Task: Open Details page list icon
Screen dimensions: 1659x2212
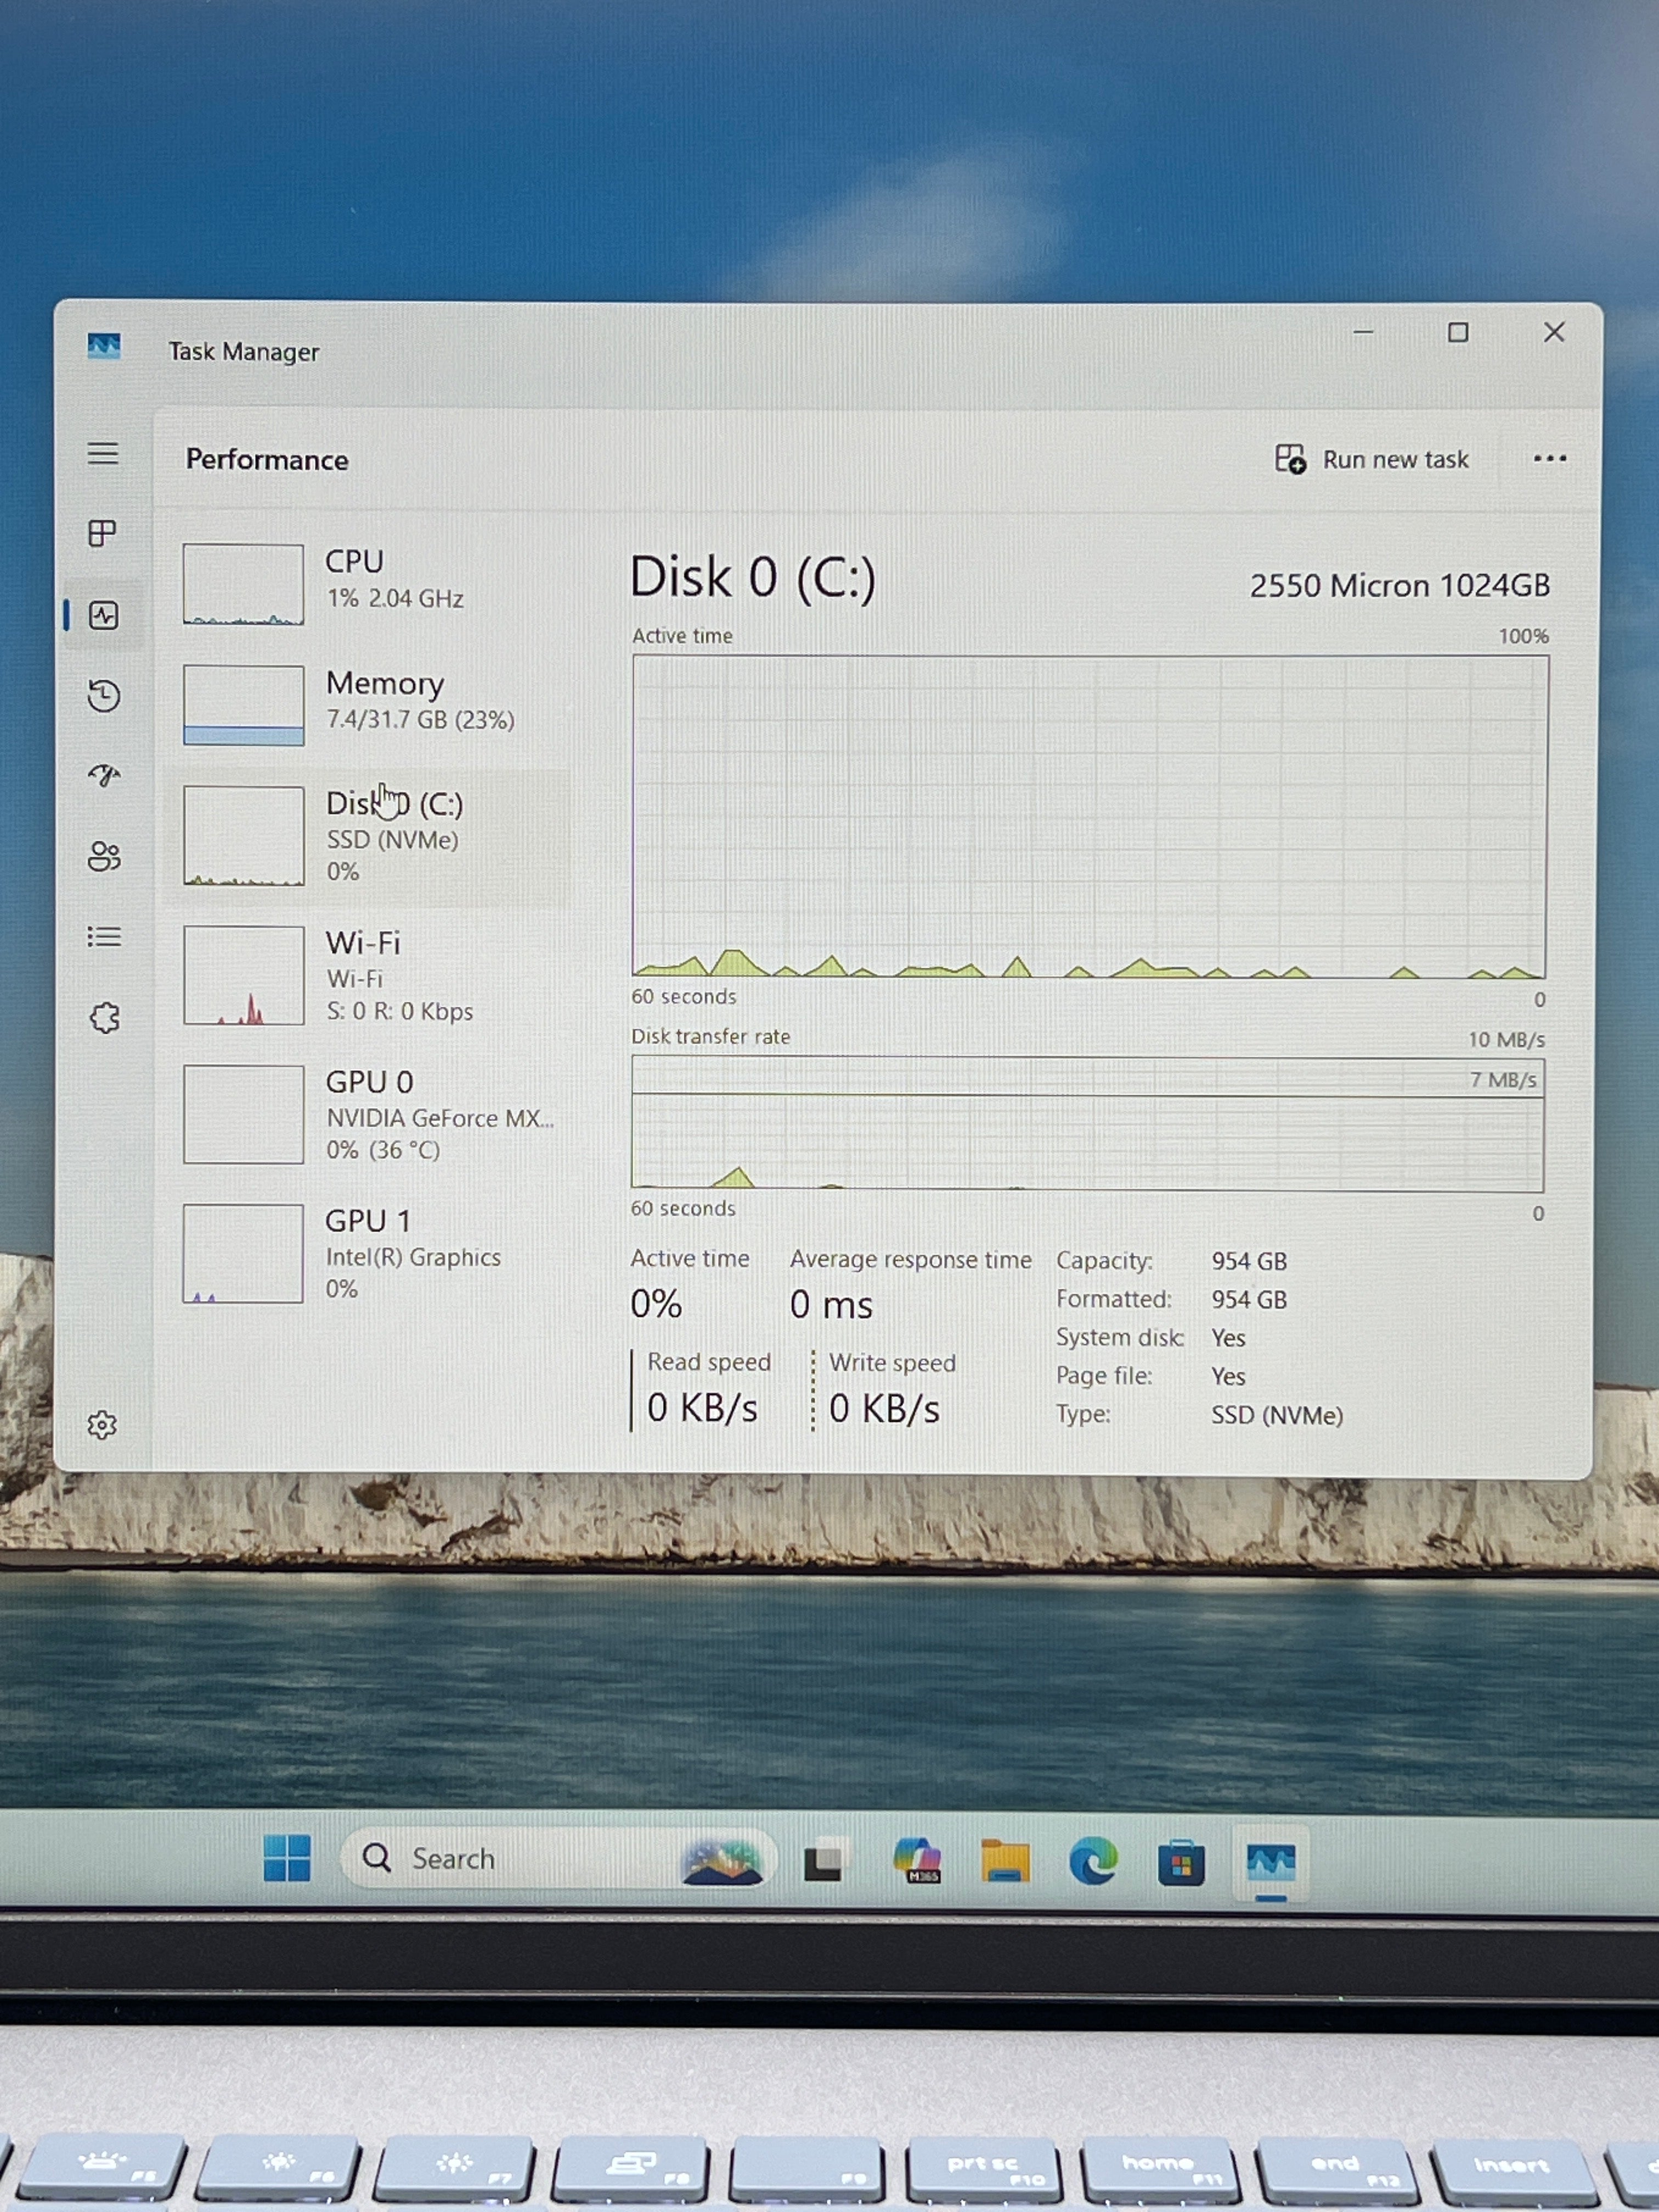Action: tap(104, 937)
